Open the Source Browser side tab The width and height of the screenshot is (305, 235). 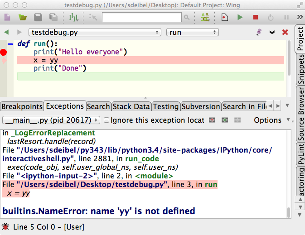click(x=300, y=114)
